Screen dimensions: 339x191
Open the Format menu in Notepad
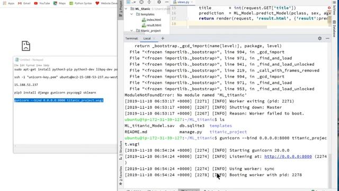pos(30,65)
